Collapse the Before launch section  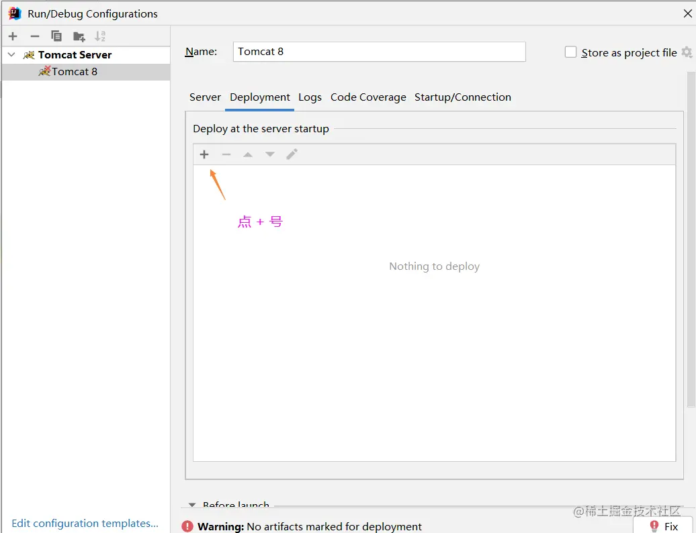tap(192, 505)
